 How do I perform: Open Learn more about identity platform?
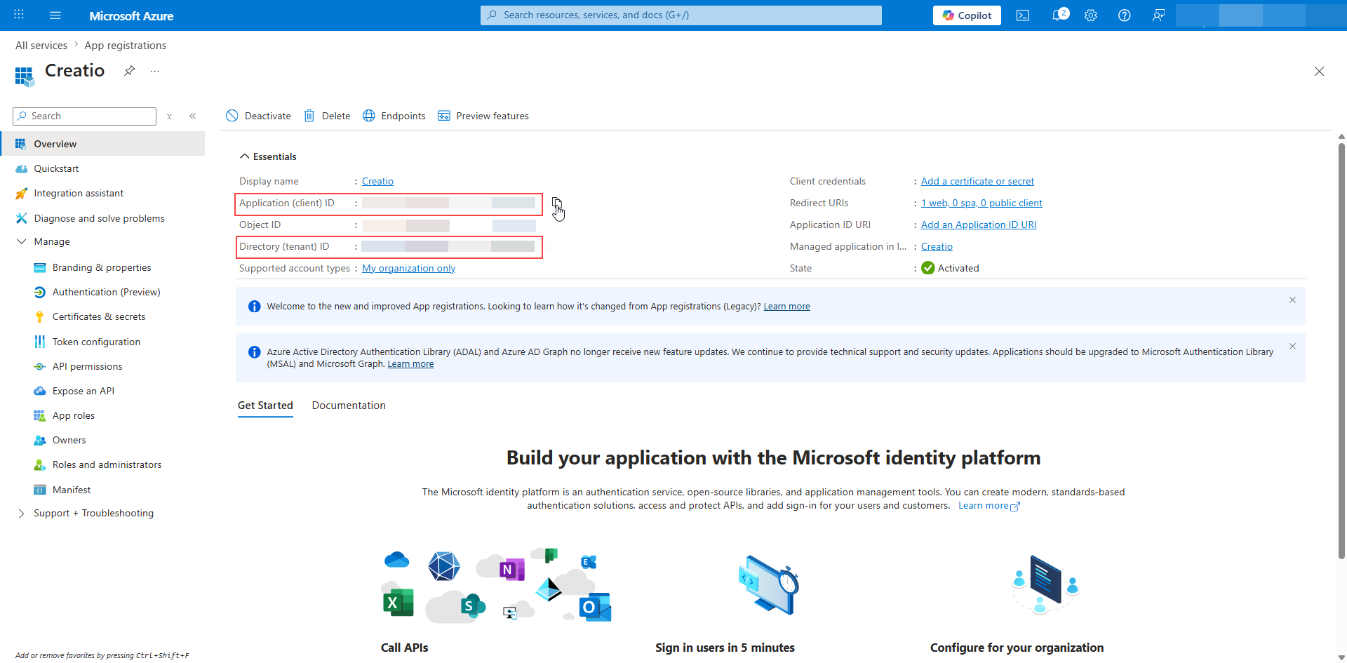click(989, 506)
